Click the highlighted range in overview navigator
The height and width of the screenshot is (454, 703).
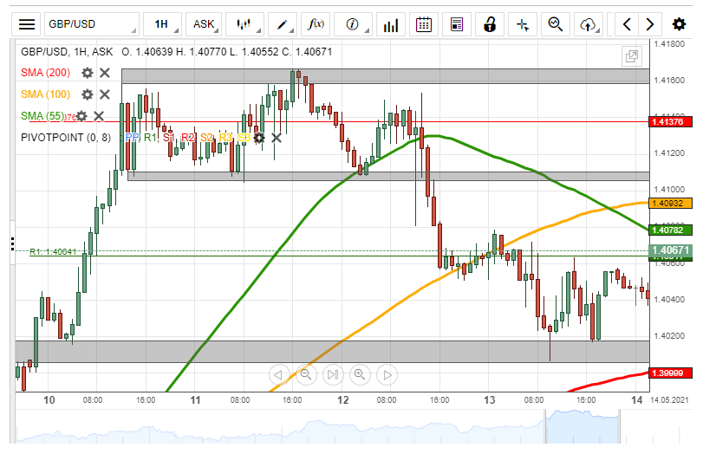pos(582,426)
